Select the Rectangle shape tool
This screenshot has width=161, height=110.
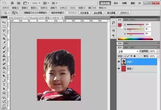(x=4, y=93)
